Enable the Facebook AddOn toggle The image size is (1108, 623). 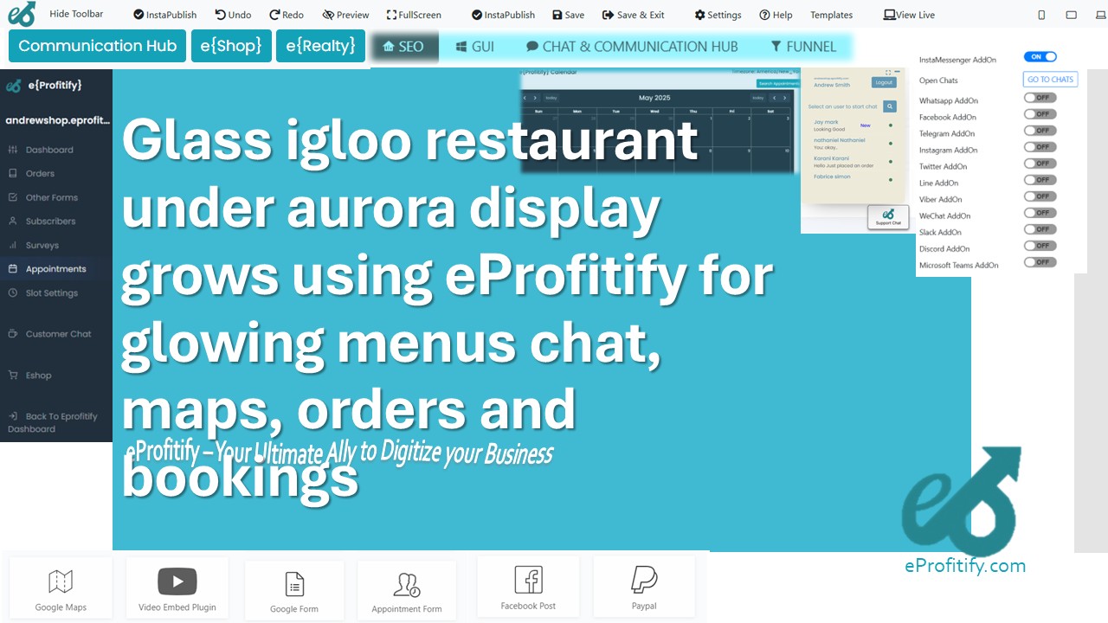(x=1040, y=114)
